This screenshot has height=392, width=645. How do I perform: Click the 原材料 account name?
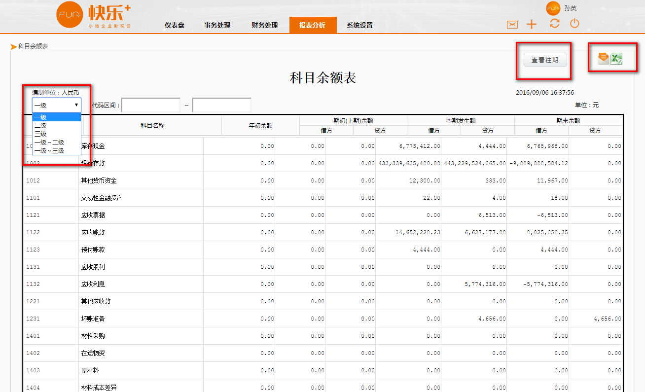point(90,370)
